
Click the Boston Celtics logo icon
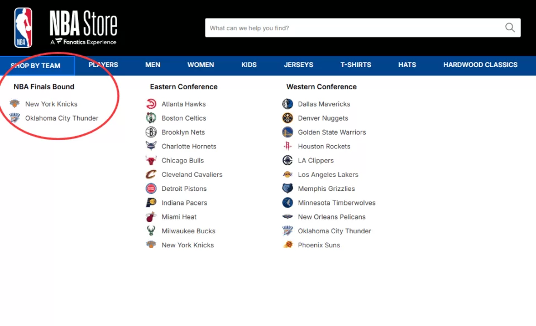tap(151, 118)
